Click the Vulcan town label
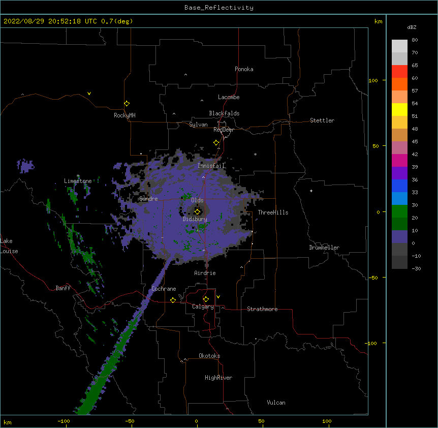 pyautogui.click(x=276, y=403)
